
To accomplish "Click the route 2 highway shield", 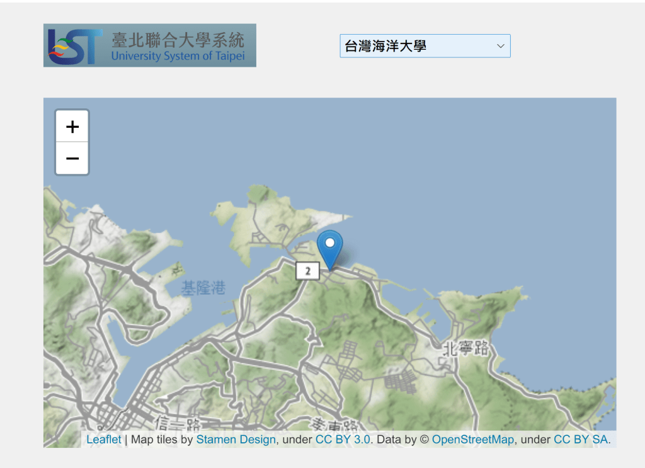I will (x=308, y=271).
